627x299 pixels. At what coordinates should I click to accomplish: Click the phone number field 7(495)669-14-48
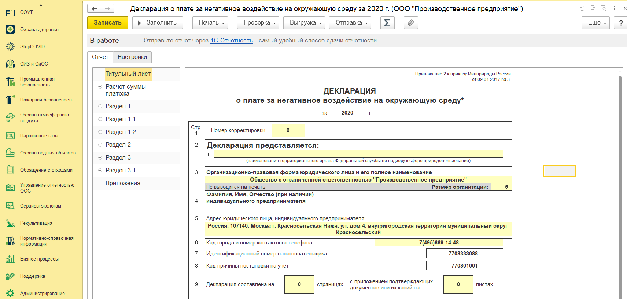439,243
